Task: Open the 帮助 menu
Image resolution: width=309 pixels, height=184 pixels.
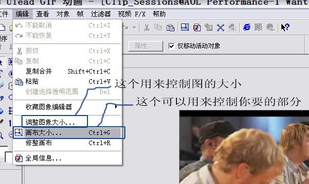Action: (x=159, y=14)
